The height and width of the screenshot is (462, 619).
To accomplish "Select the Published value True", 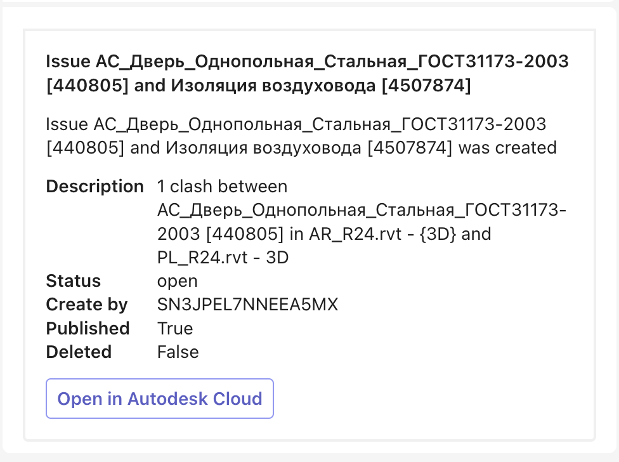I will 175,328.
